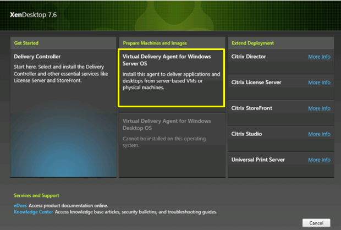
Task: Click the XenDesktop 7.6 title
Action: (x=33, y=15)
